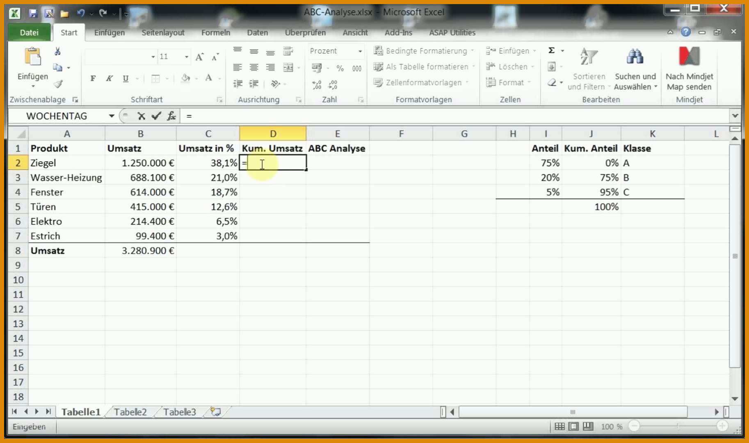
Task: Decrease font size with small A icon
Action: (x=215, y=57)
